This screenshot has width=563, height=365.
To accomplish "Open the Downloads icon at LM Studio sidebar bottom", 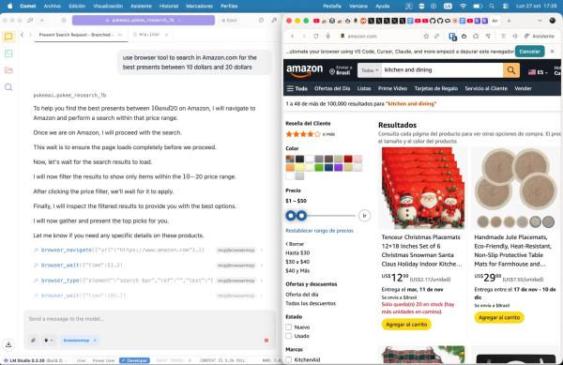I will (x=8, y=344).
